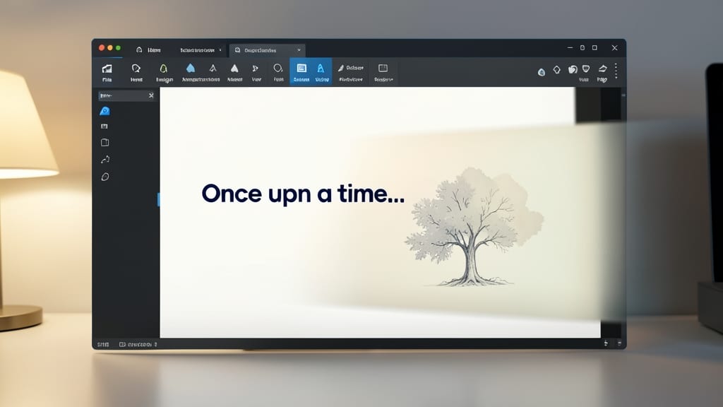723x407 pixels.
Task: Open the File item in the ribbon
Action: (x=107, y=73)
